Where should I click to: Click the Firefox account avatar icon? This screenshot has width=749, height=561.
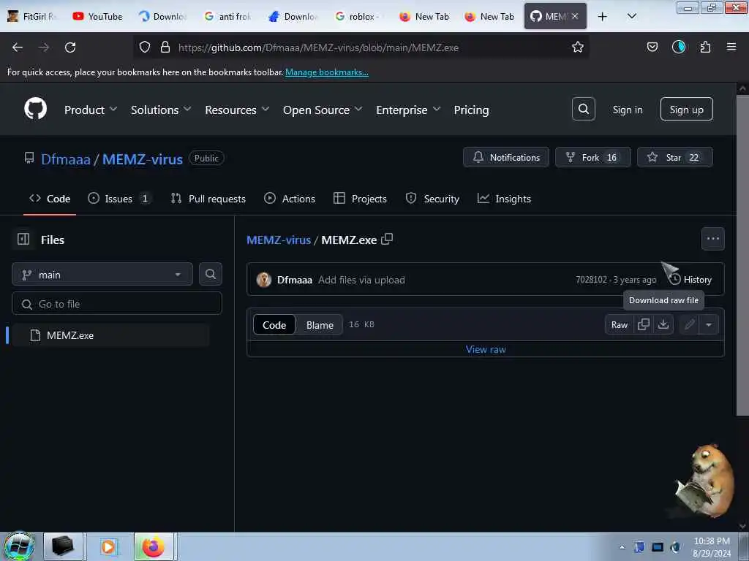click(678, 47)
